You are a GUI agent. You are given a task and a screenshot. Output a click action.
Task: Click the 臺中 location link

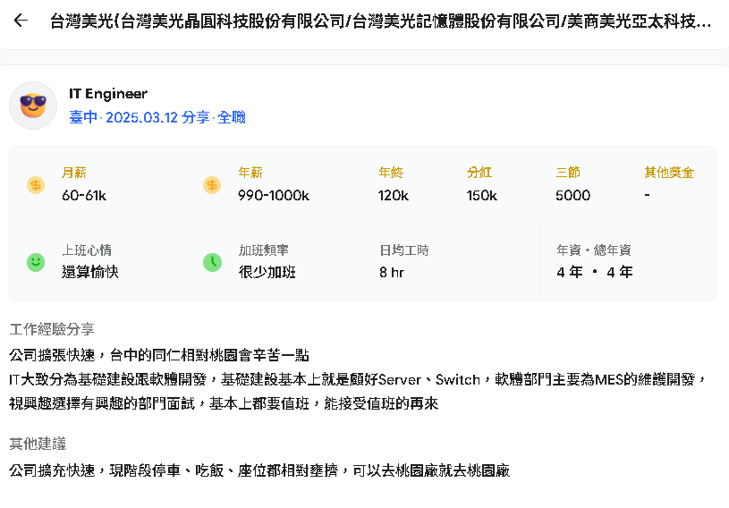(83, 117)
